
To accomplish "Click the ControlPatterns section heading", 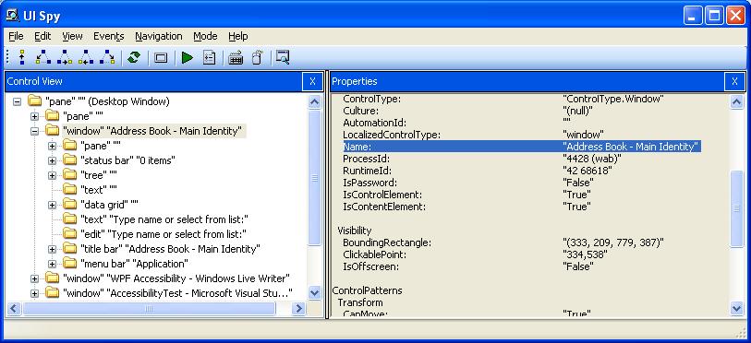I will coord(368,290).
